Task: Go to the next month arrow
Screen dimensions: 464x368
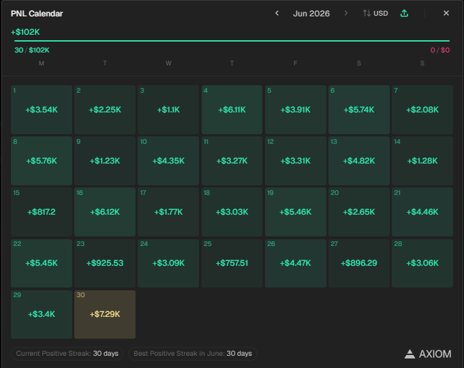Action: [x=345, y=14]
